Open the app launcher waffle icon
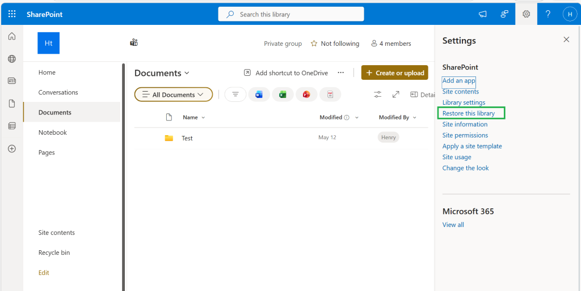Viewport: 581px width, 291px height. pyautogui.click(x=12, y=14)
